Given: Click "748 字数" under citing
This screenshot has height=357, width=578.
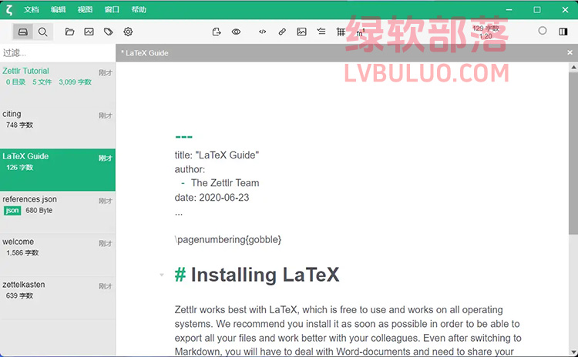Looking at the screenshot, I should 19,125.
